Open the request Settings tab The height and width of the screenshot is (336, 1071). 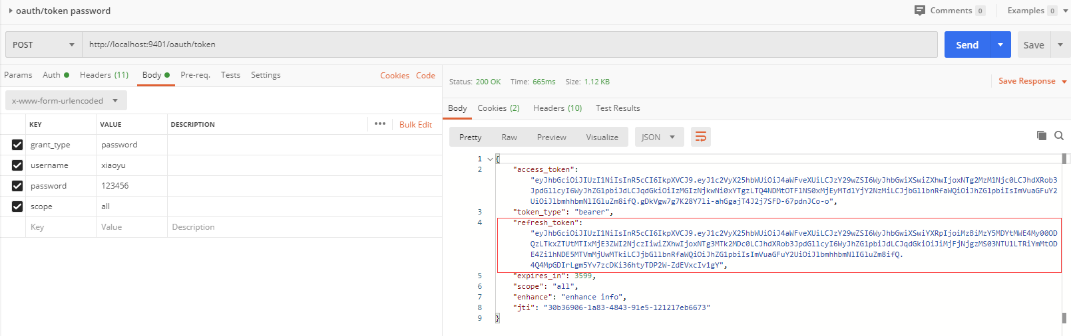[x=266, y=75]
